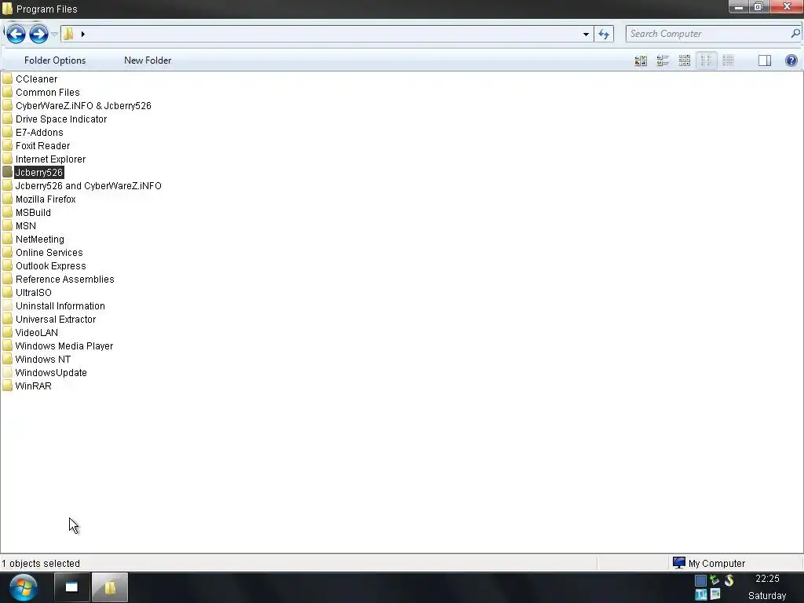Click the folder icon in the address bar
Screen dimensions: 804x603
coord(69,34)
